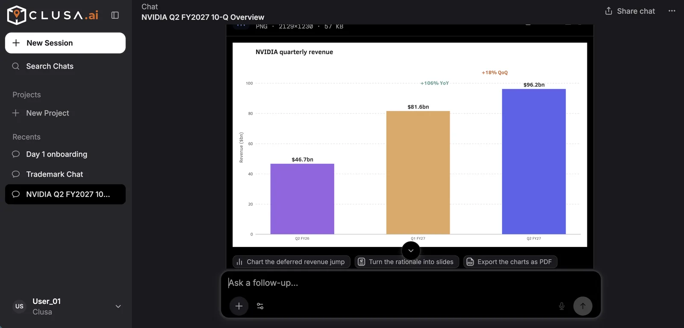Click the Share chat button
684x328 pixels.
pos(630,11)
